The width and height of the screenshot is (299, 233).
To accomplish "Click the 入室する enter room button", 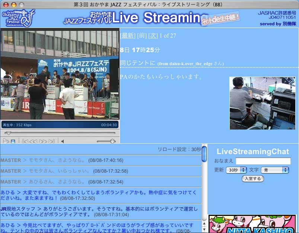I will pyautogui.click(x=253, y=179).
